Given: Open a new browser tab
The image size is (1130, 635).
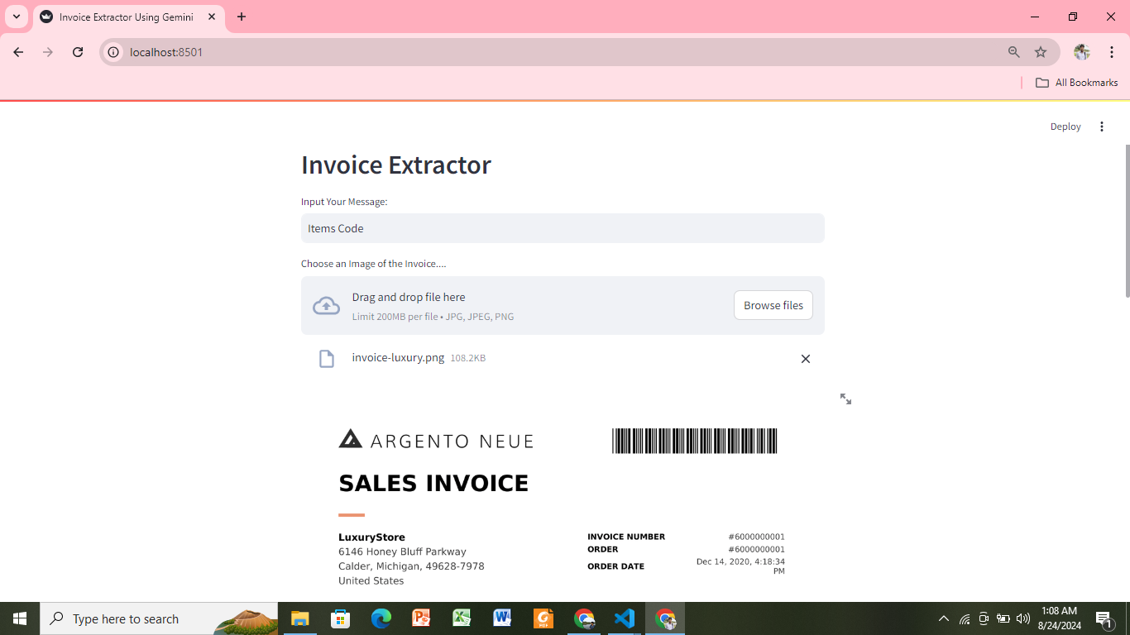Looking at the screenshot, I should (242, 17).
